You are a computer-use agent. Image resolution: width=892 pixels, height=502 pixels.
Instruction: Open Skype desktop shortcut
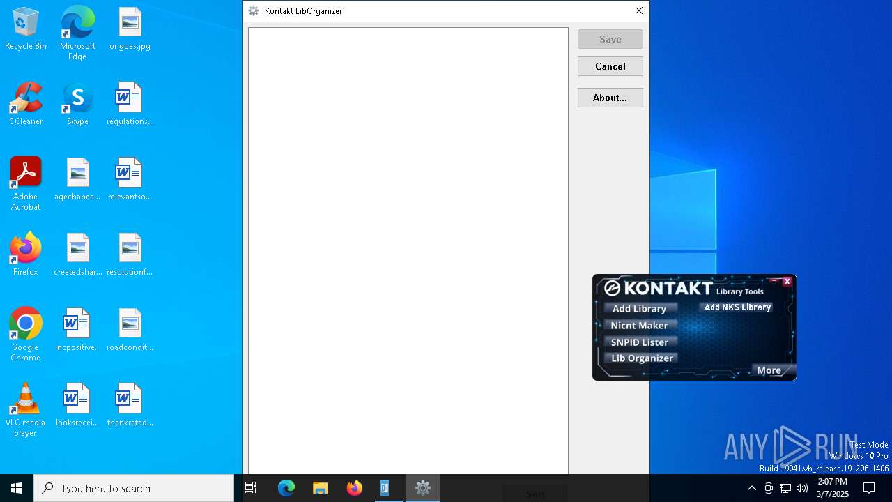coord(77,105)
